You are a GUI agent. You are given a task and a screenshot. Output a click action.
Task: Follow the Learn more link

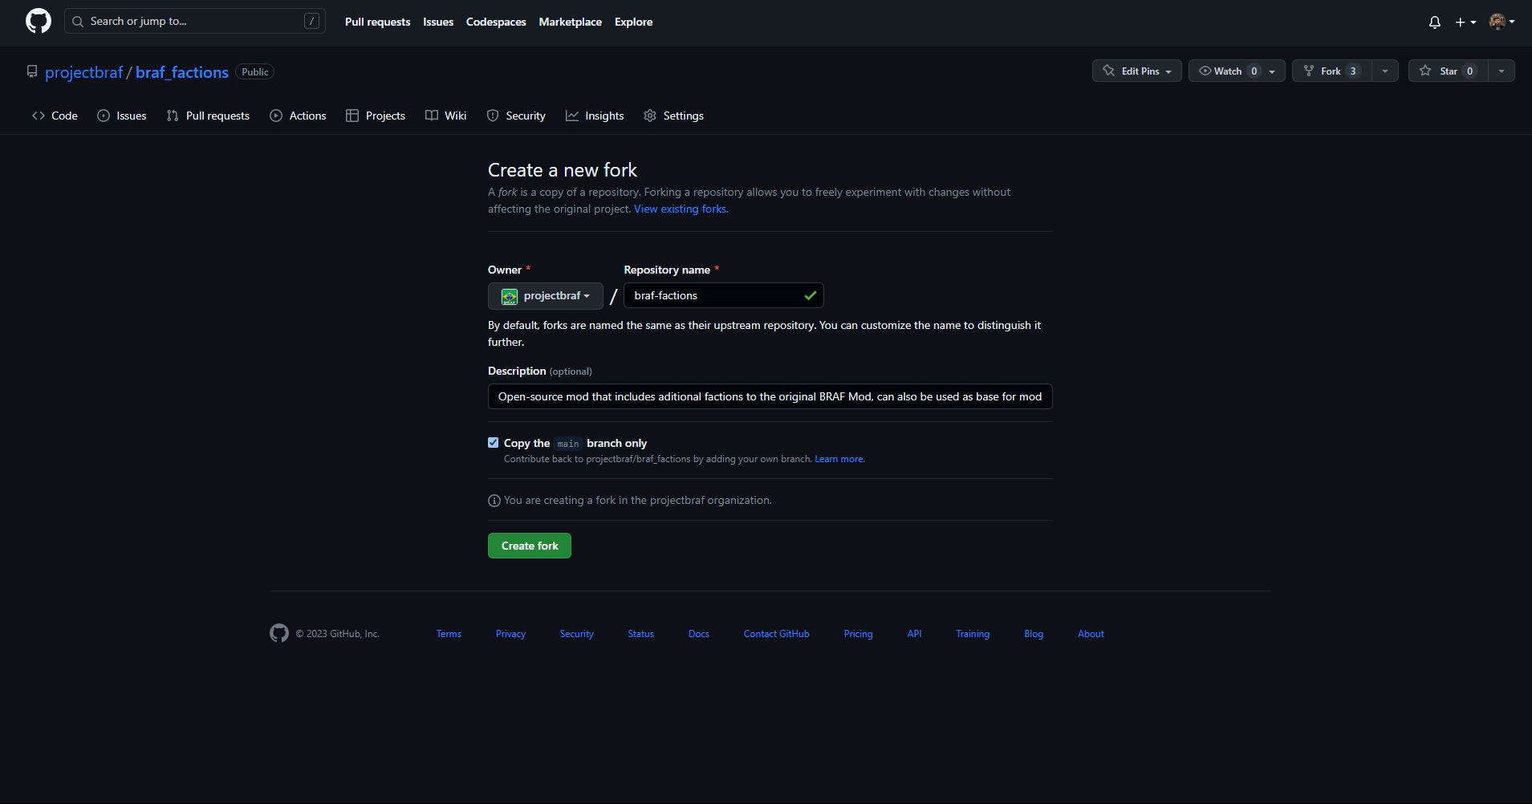pos(839,459)
